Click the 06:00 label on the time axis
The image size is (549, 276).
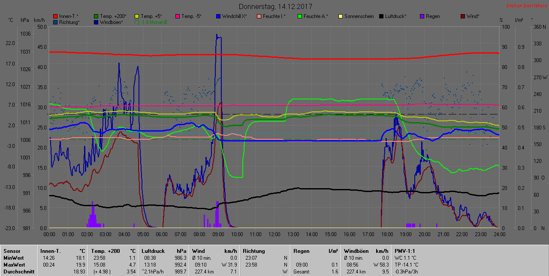click(162, 234)
